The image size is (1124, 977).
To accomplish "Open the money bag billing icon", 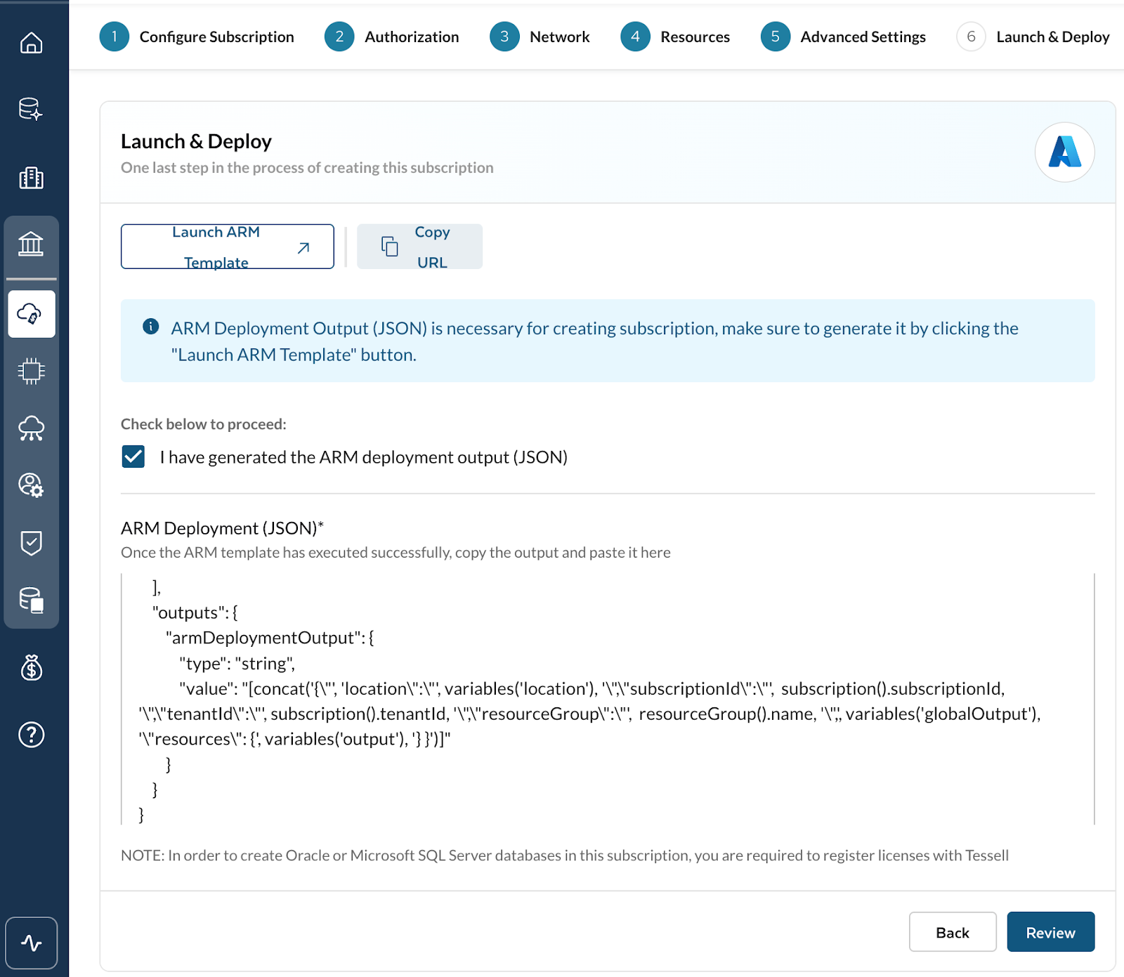I will point(31,667).
